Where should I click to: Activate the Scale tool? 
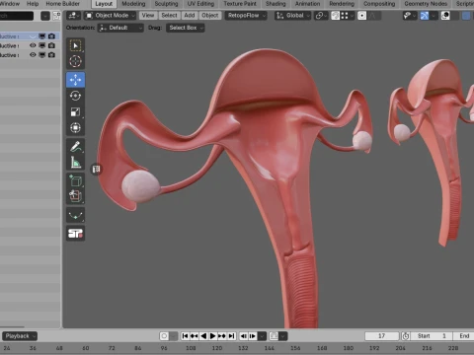tap(75, 111)
